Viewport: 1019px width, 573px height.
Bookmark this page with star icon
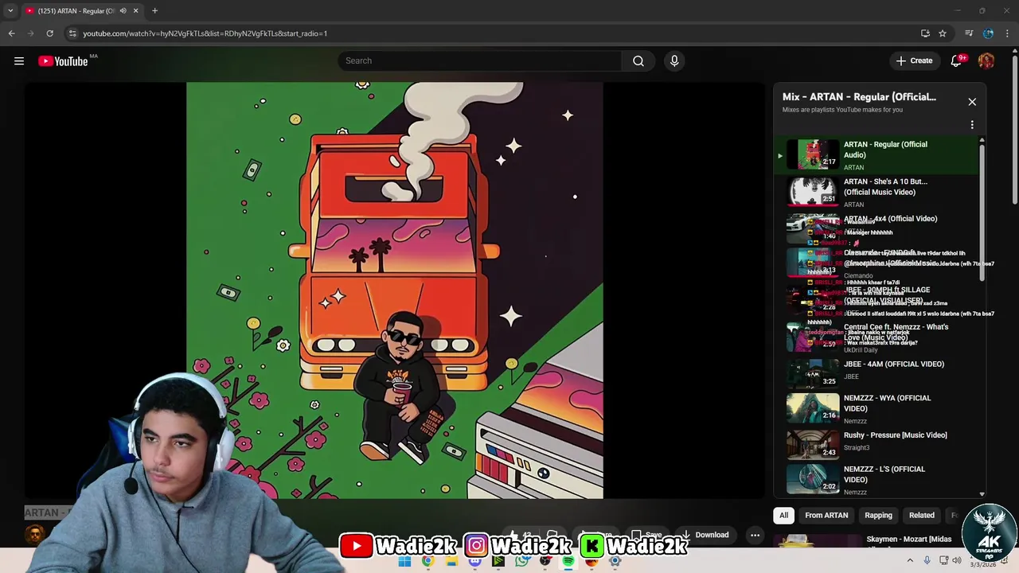[943, 33]
